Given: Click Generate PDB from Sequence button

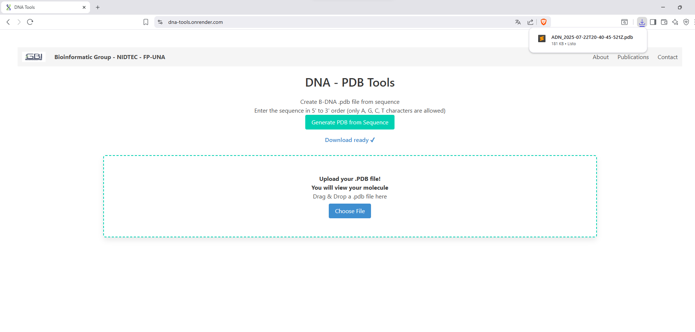Looking at the screenshot, I should click(350, 122).
